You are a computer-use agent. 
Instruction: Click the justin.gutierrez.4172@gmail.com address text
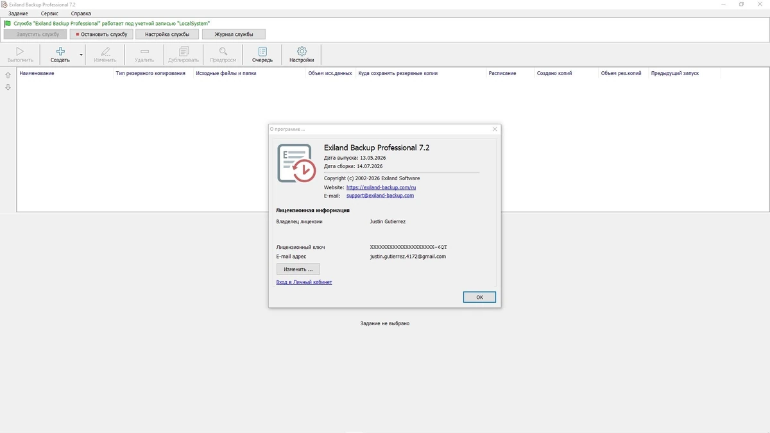pyautogui.click(x=408, y=257)
